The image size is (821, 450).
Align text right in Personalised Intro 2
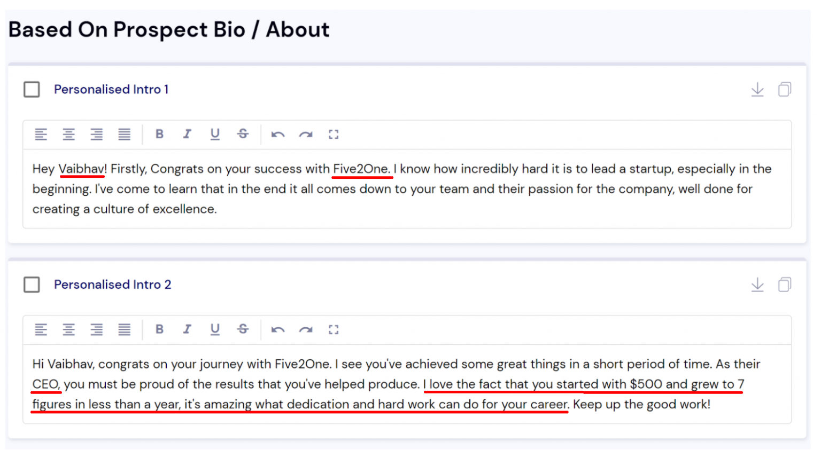pyautogui.click(x=96, y=329)
